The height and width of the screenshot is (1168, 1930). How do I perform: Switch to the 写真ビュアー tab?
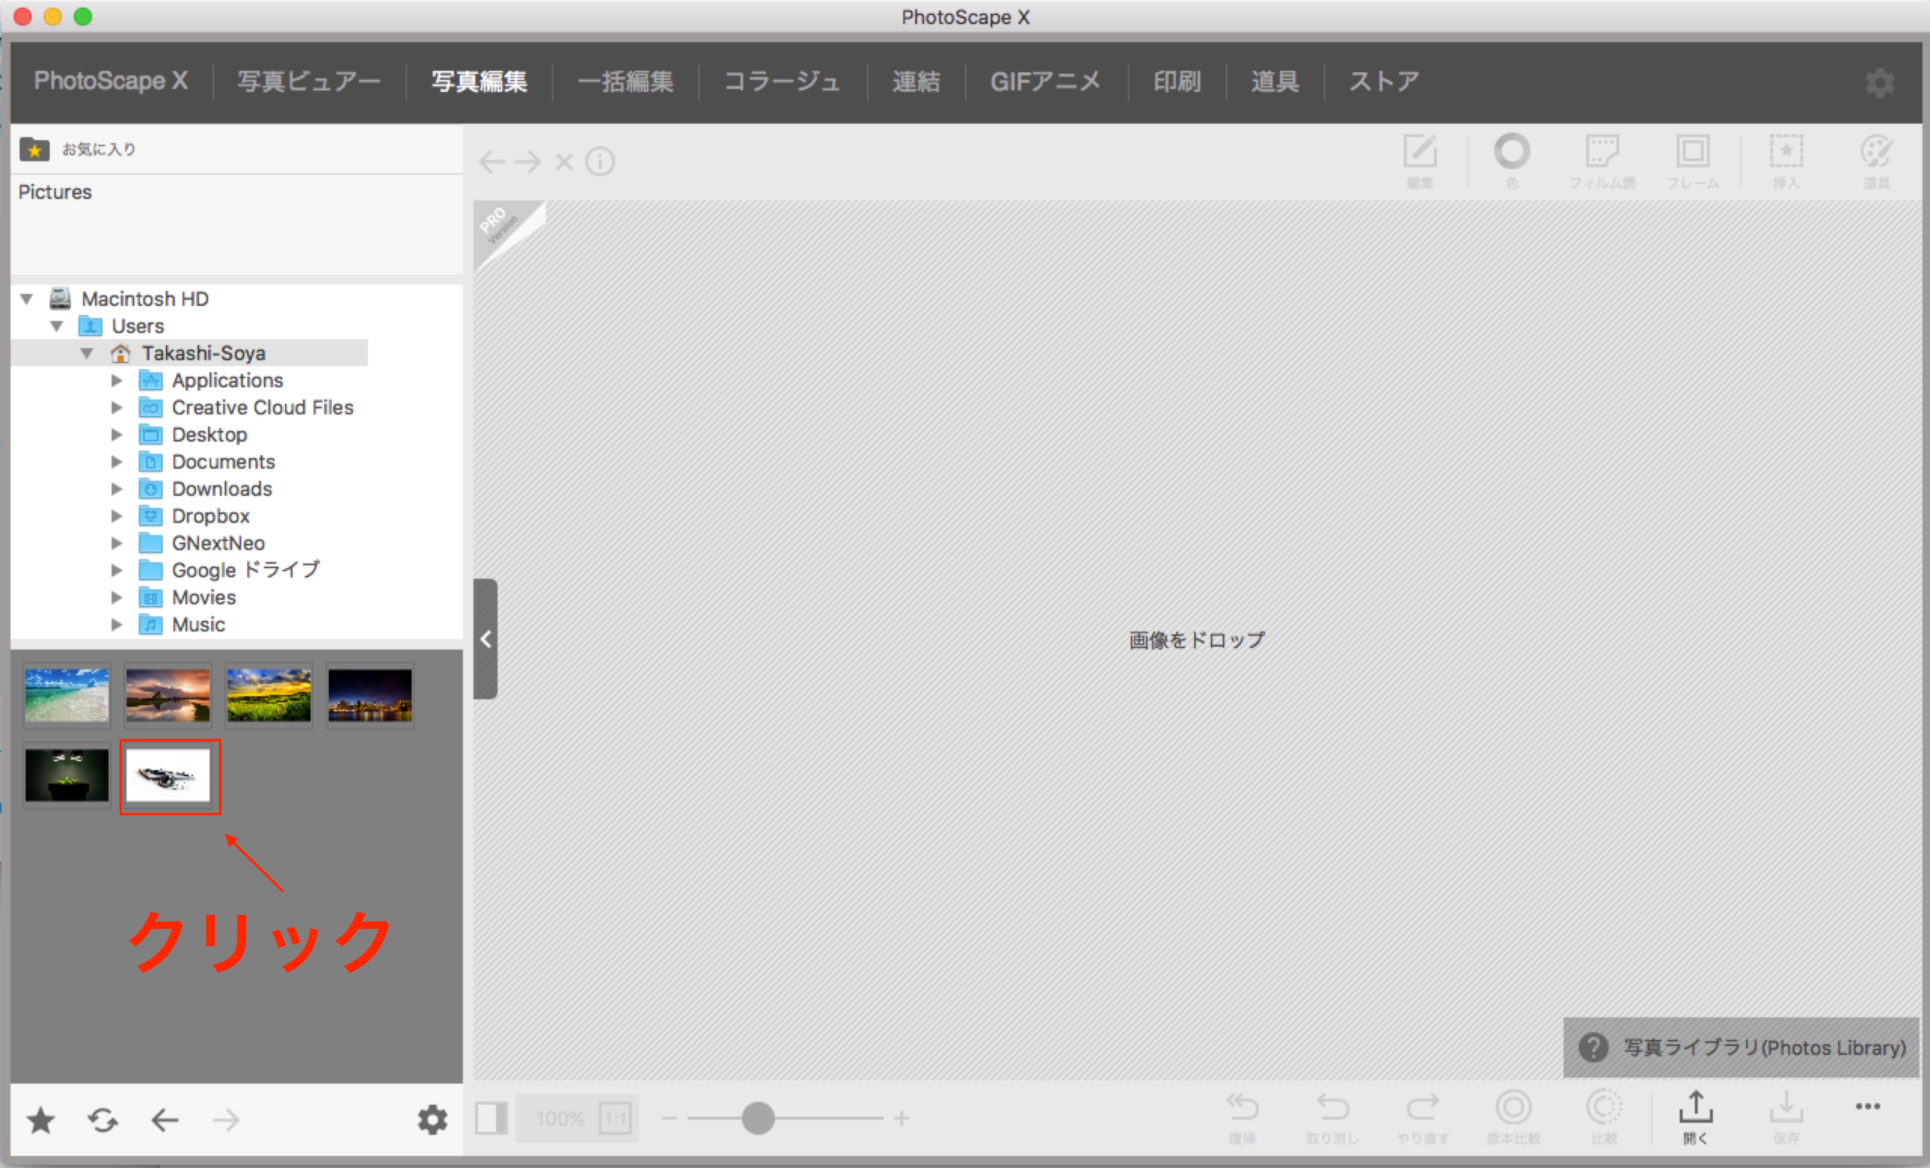click(309, 81)
